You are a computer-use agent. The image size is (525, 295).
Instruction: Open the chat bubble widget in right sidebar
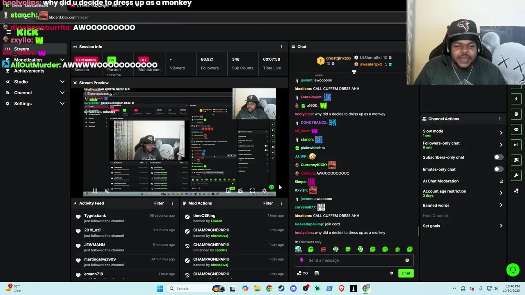pos(516,129)
